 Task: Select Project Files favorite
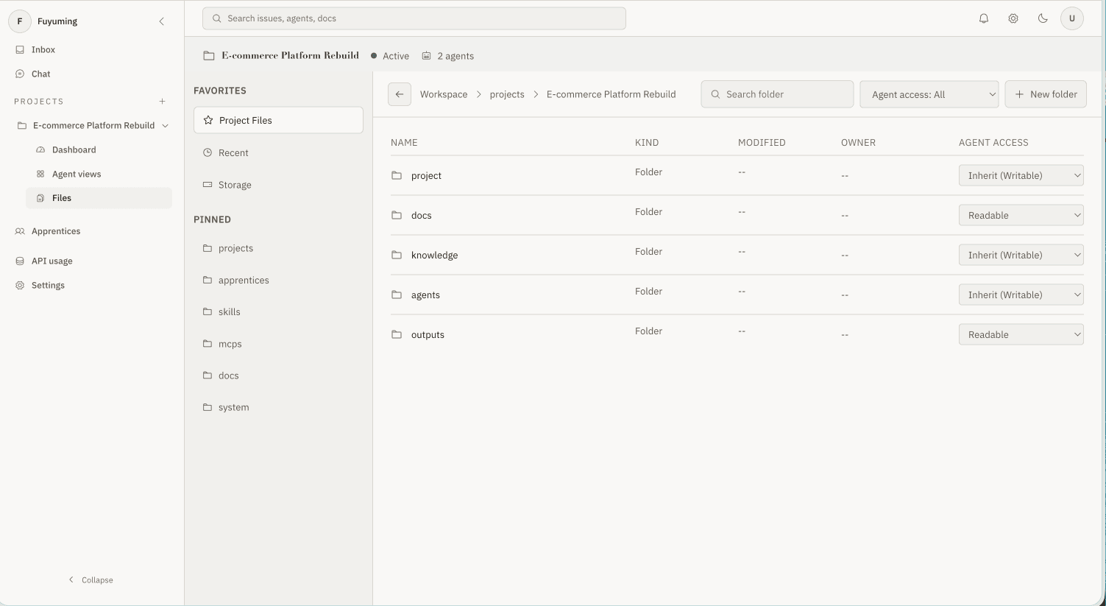tap(278, 120)
